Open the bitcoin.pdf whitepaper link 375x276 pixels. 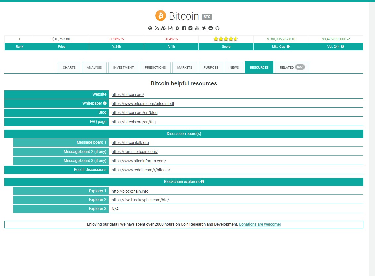143,104
